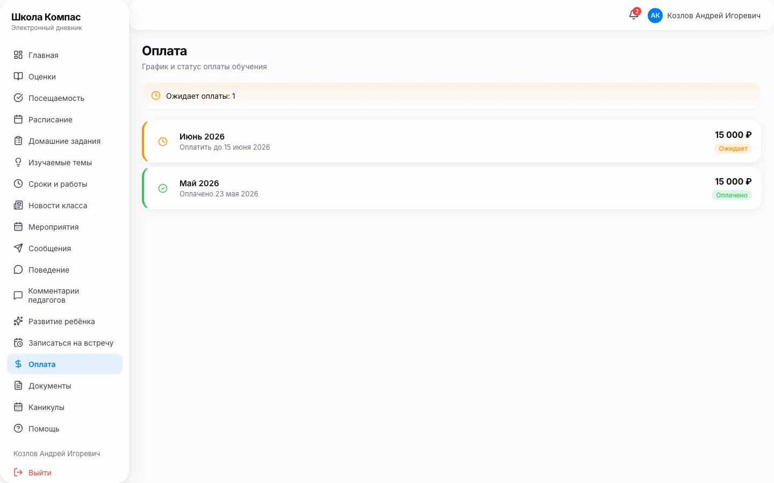Open the Мероприятия page
Viewport: 774px width, 483px height.
[x=64, y=226]
